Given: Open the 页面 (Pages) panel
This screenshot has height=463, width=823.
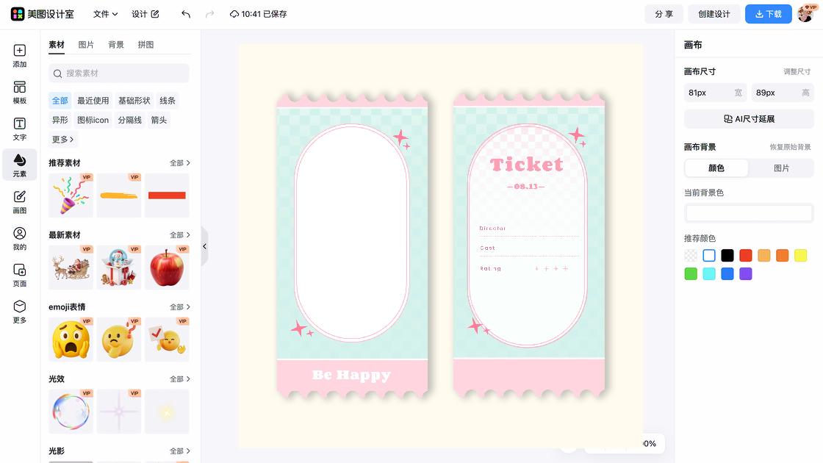Looking at the screenshot, I should 20,276.
